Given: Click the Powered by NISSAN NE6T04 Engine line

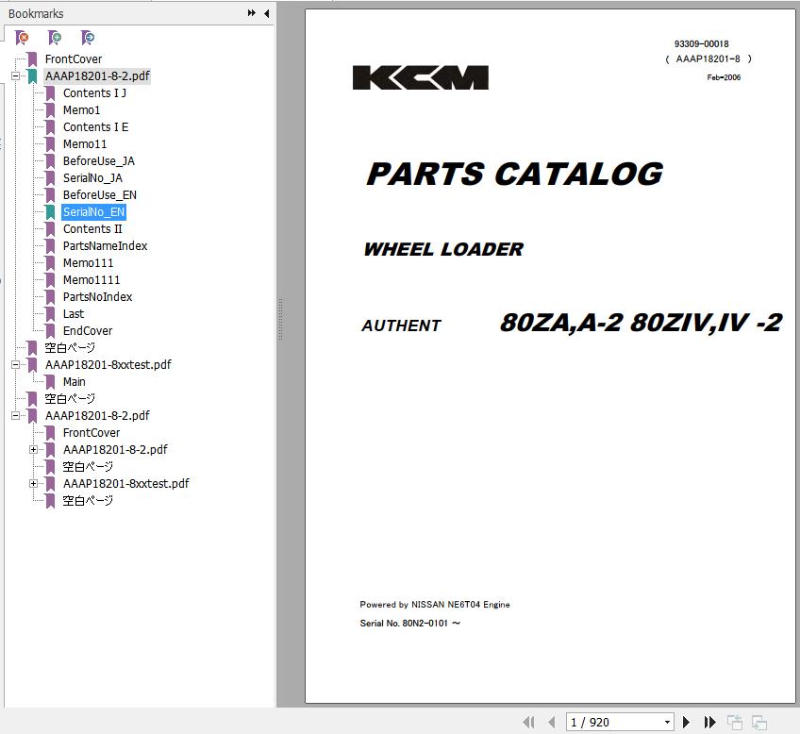Looking at the screenshot, I should [x=435, y=605].
